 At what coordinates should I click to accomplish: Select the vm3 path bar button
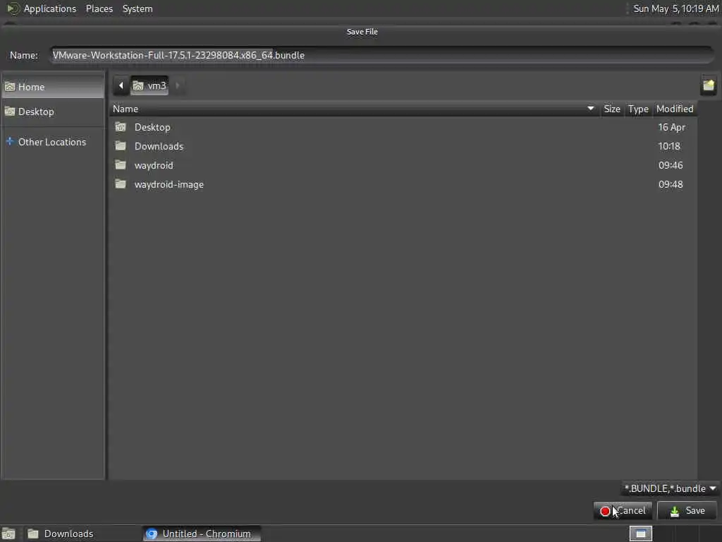point(149,85)
